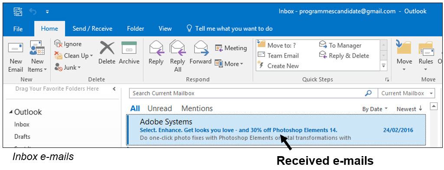
Task: Select the Team Email quick step
Action: (278, 56)
